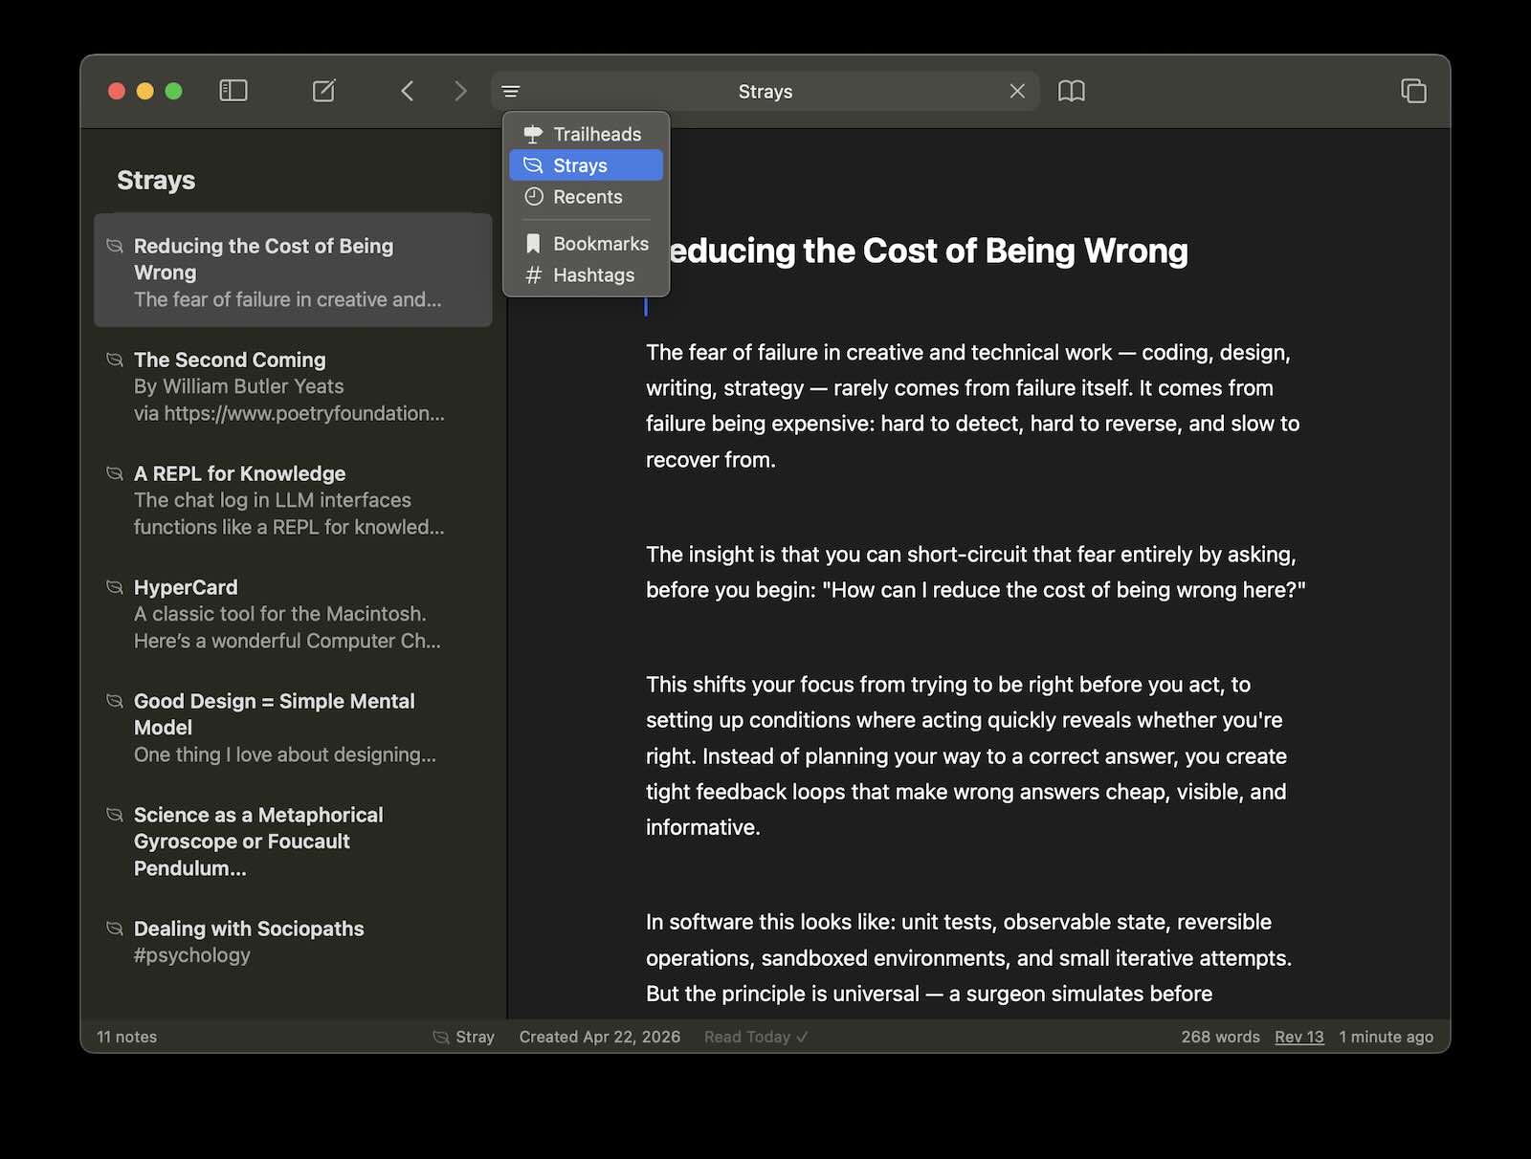Toggle the sidebar panel icon
Image resolution: width=1531 pixels, height=1159 pixels.
pos(233,91)
